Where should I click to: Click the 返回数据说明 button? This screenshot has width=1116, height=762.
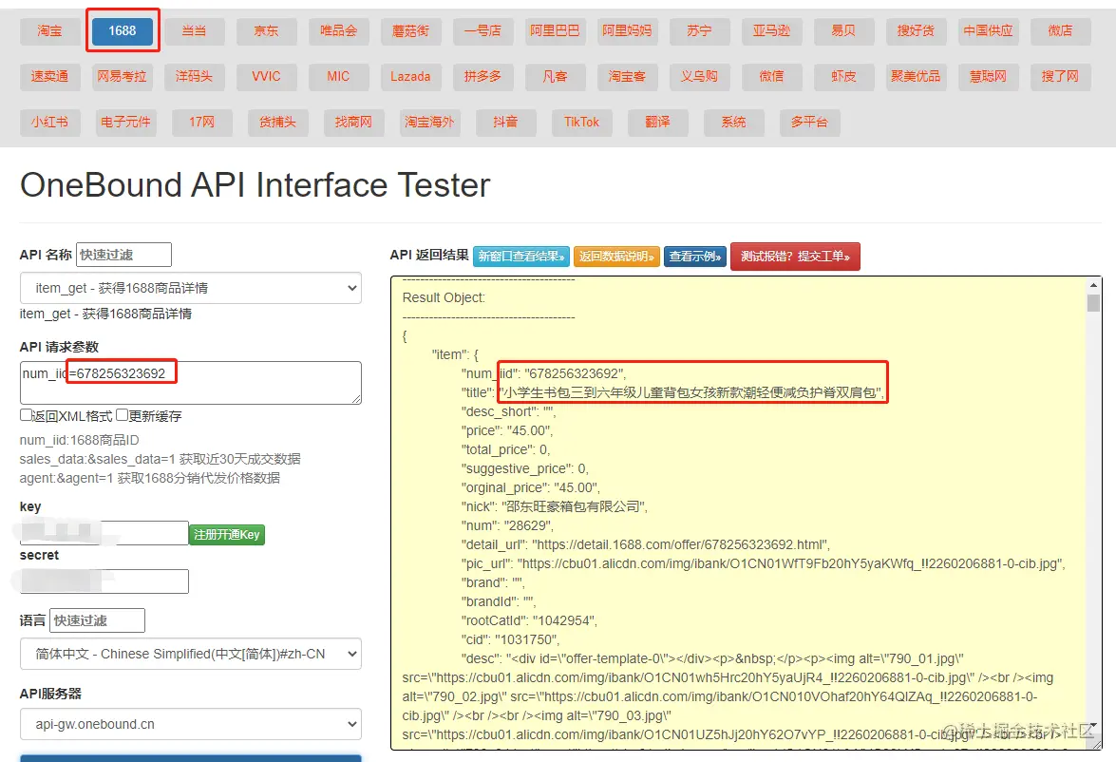[616, 257]
